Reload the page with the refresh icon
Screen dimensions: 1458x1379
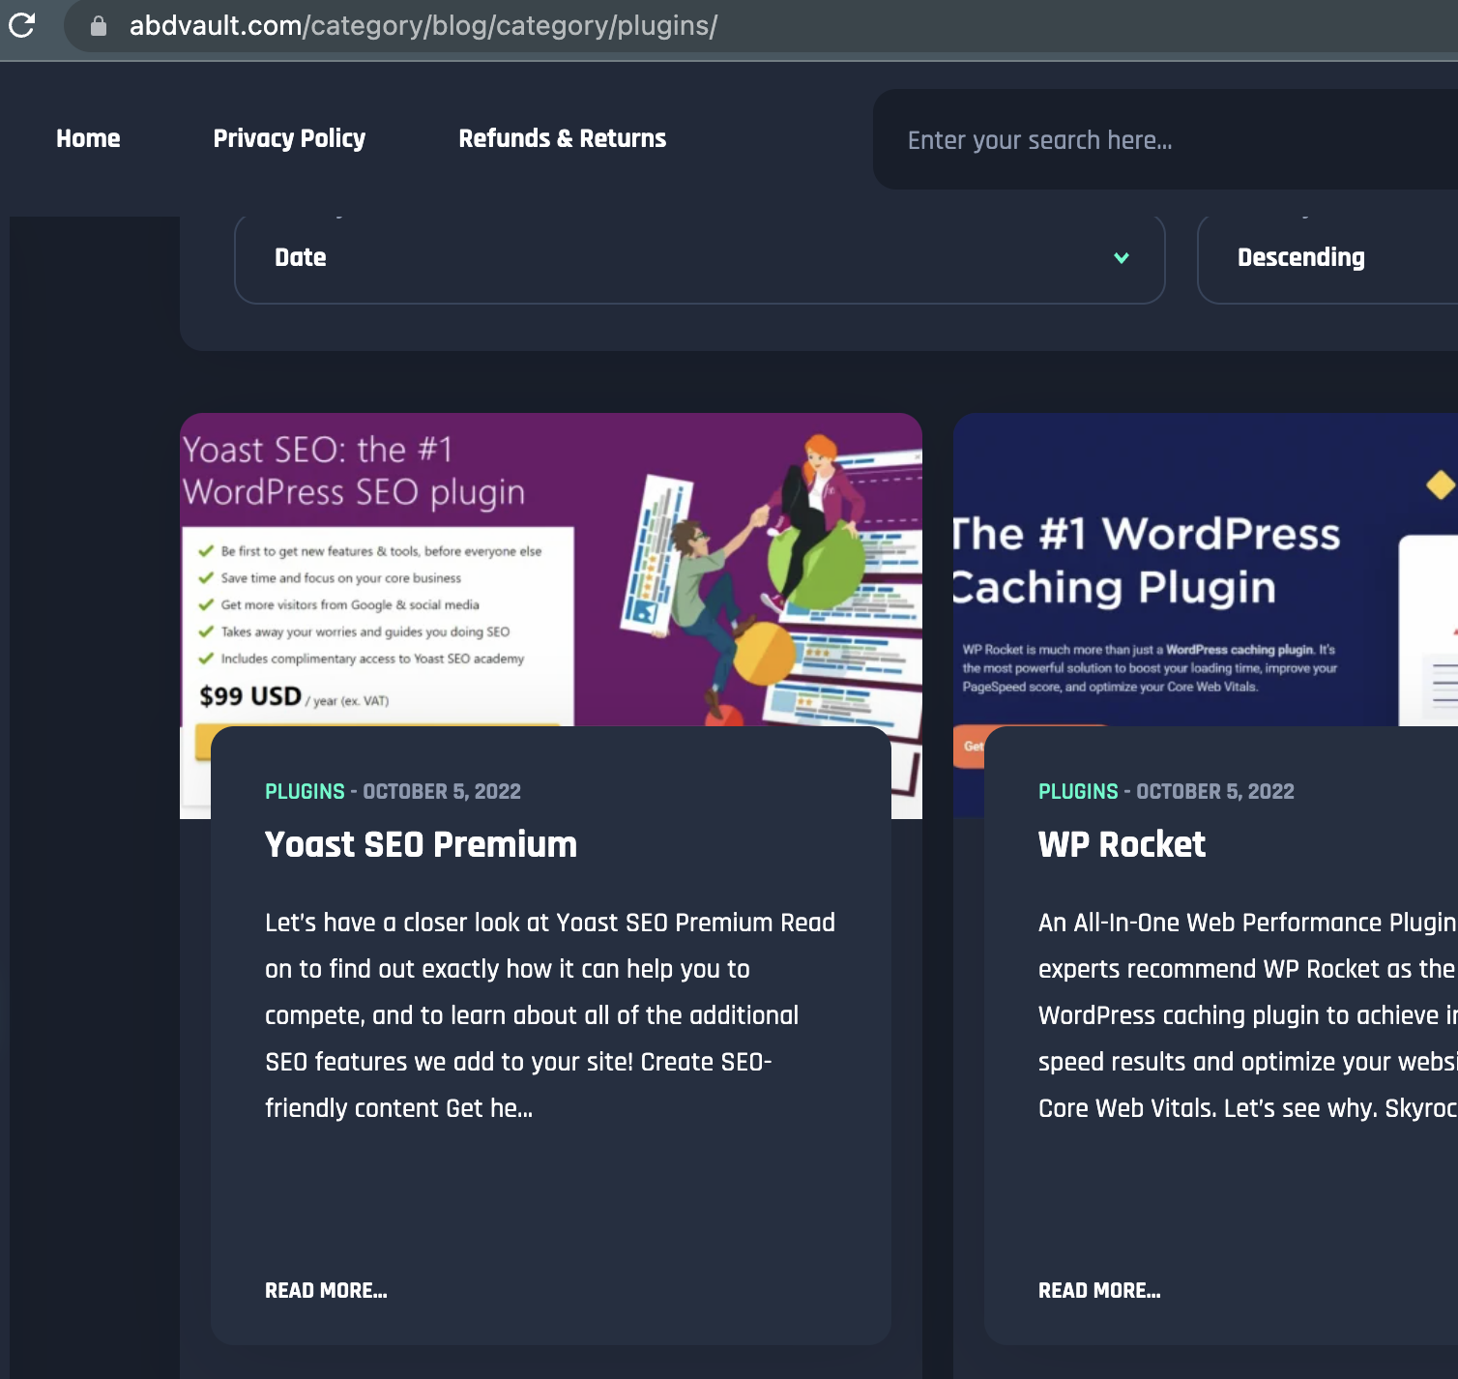pos(21,25)
